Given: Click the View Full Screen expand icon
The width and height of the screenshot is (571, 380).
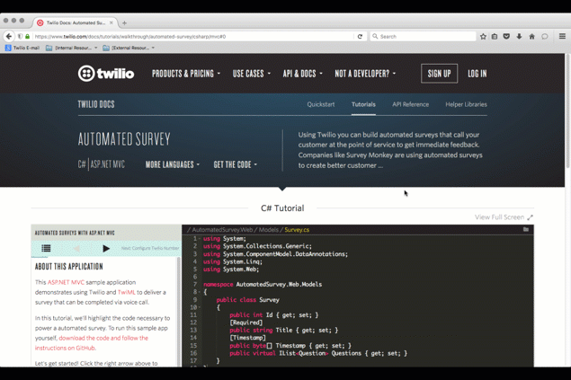Looking at the screenshot, I should pos(530,217).
